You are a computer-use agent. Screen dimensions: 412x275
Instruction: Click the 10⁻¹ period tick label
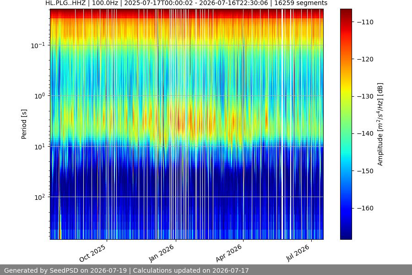38,45
